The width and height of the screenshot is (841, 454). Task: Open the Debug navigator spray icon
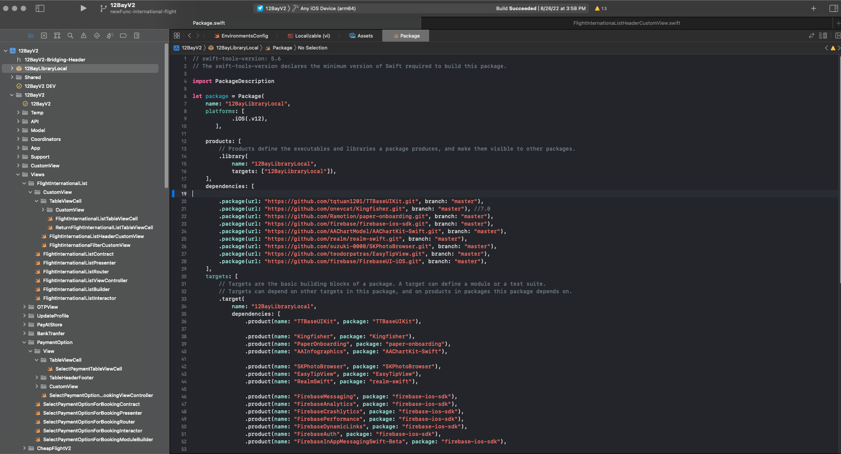pyautogui.click(x=110, y=35)
